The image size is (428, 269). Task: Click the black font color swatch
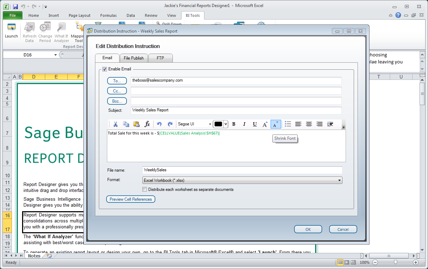[218, 124]
